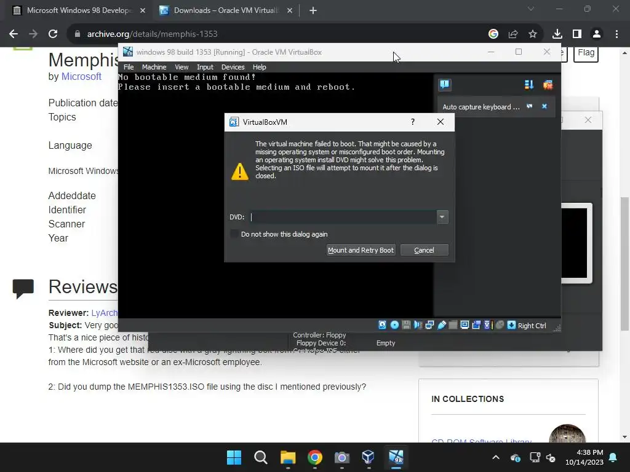Click the delete all notifications icon
This screenshot has width=630, height=472.
click(548, 85)
